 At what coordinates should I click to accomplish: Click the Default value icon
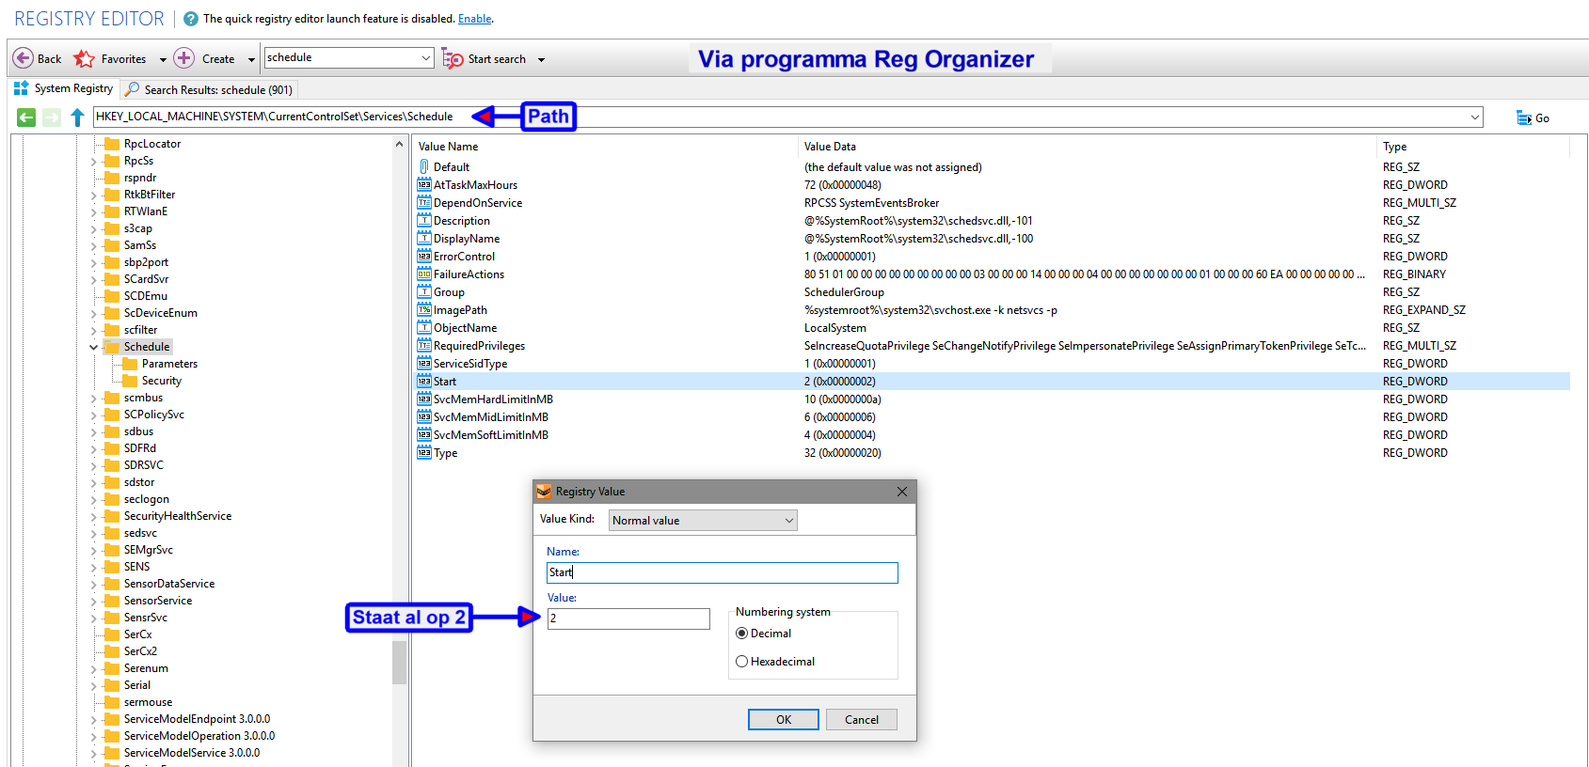[x=424, y=167]
